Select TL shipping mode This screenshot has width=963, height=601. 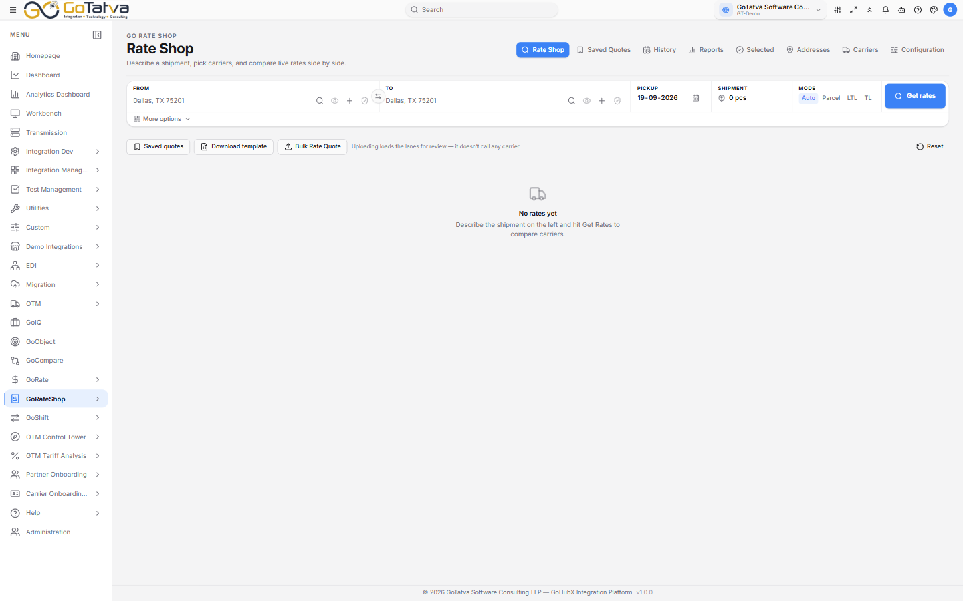868,98
